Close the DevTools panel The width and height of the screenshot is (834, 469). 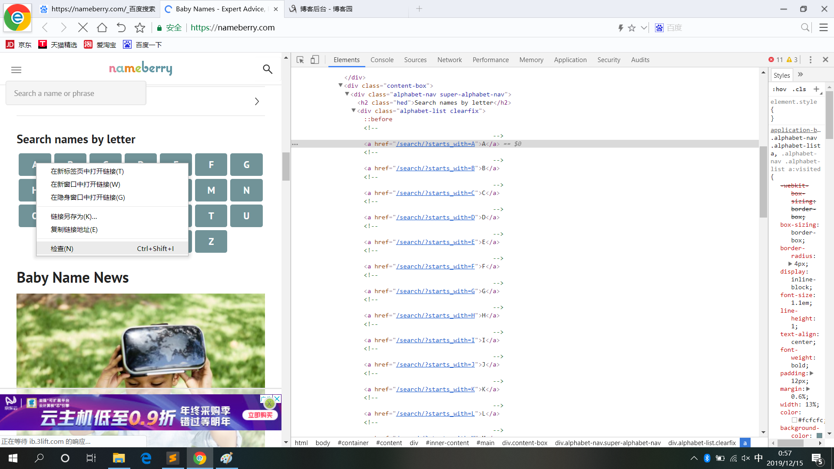pos(825,60)
